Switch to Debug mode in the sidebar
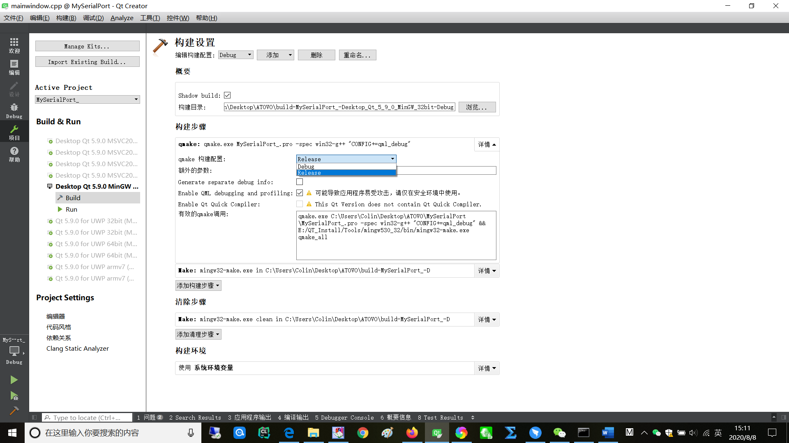 [x=14, y=111]
